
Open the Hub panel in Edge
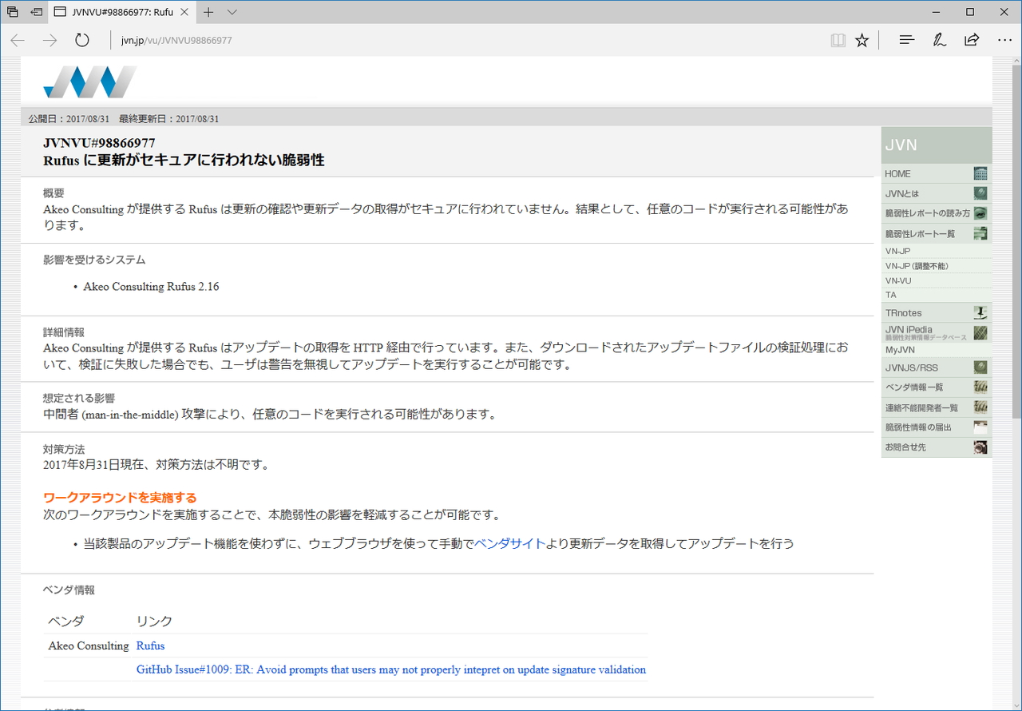(906, 39)
